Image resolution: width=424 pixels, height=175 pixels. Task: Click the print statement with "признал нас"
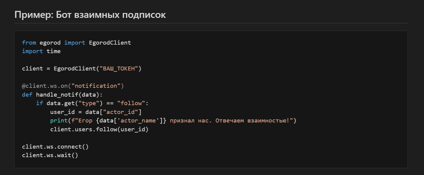[173, 121]
